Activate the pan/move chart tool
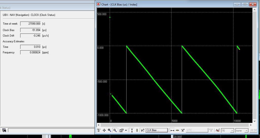 pyautogui.click(x=104, y=130)
